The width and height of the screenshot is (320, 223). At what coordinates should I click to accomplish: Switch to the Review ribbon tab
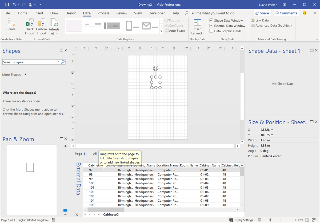(x=122, y=13)
